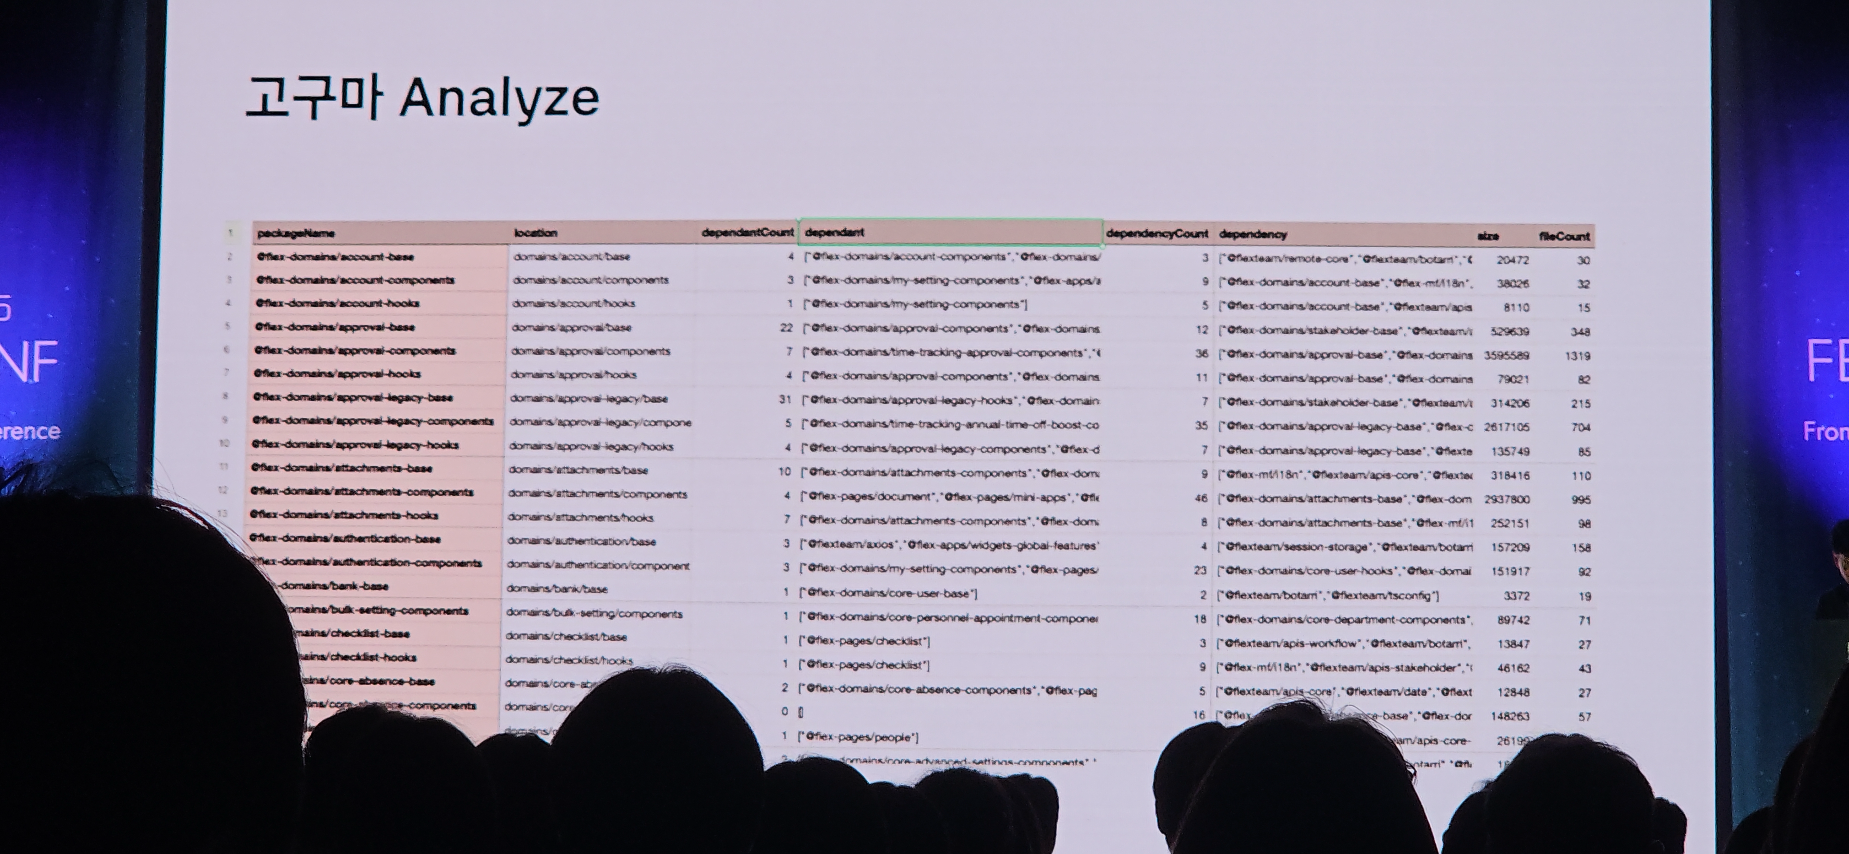The width and height of the screenshot is (1849, 854).
Task: Select the dependantCount header cell
Action: (747, 232)
